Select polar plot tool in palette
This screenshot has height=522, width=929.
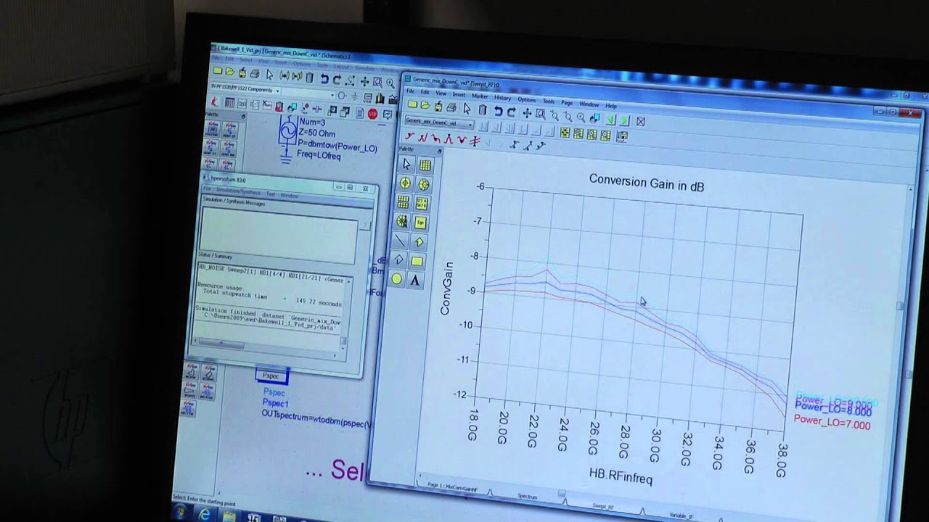click(x=406, y=183)
